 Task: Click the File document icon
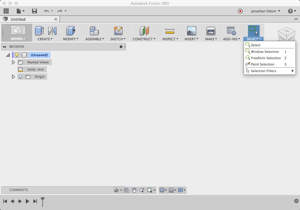19,11
